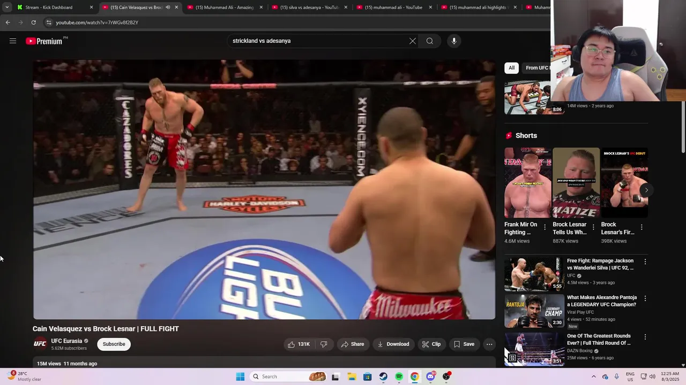Screen dimensions: 686x385
Task: Open Brock Lesnar's First short thumbnail
Action: 624,183
